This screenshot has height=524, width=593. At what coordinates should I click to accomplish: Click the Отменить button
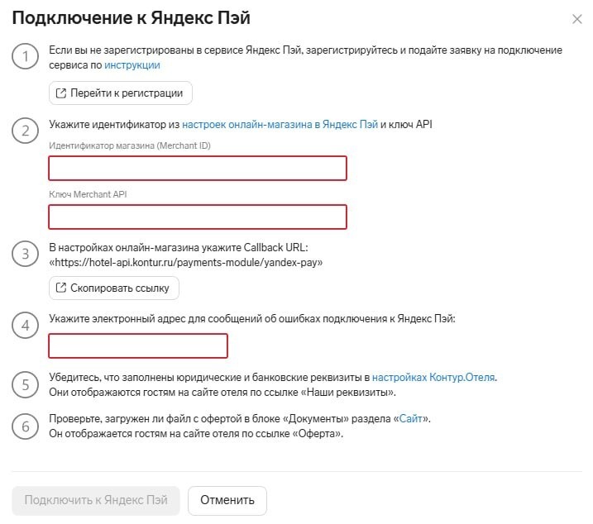pyautogui.click(x=227, y=500)
